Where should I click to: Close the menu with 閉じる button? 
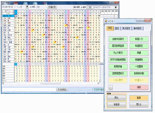(139, 105)
